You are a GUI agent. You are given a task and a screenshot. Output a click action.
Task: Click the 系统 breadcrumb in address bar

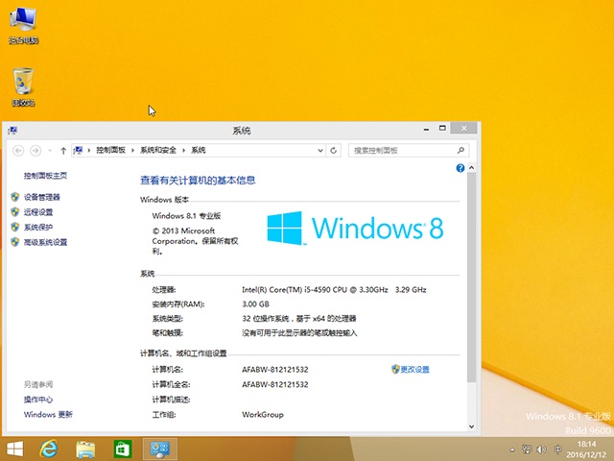pos(199,150)
